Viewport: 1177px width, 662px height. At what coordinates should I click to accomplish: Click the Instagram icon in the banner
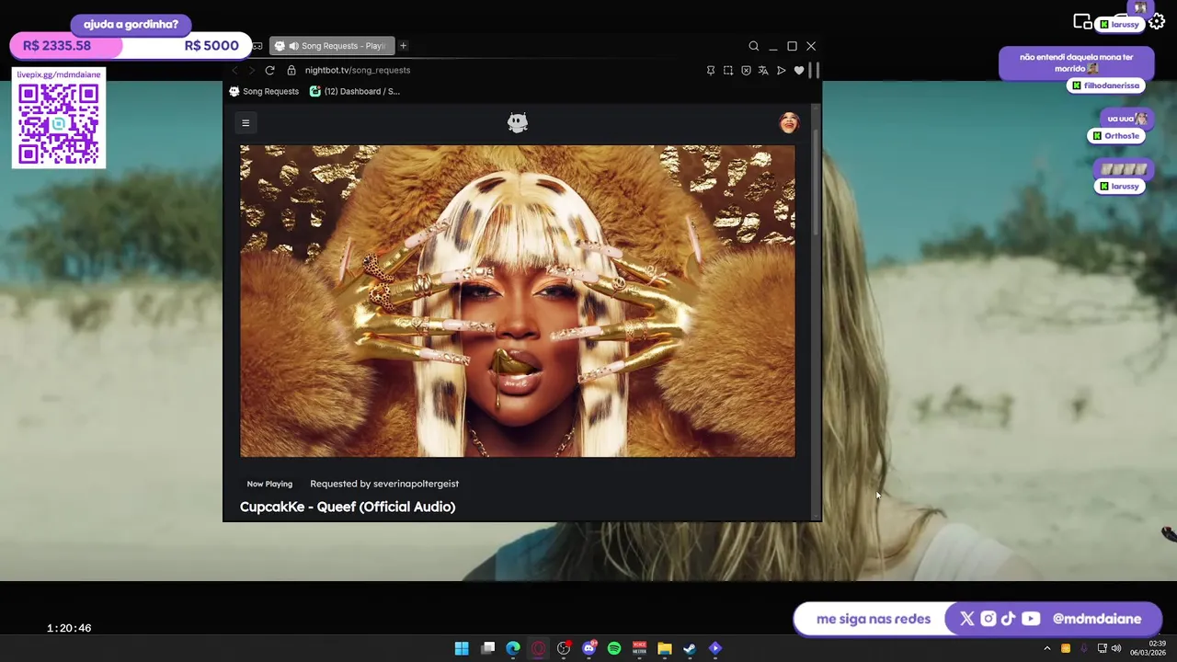click(x=988, y=619)
